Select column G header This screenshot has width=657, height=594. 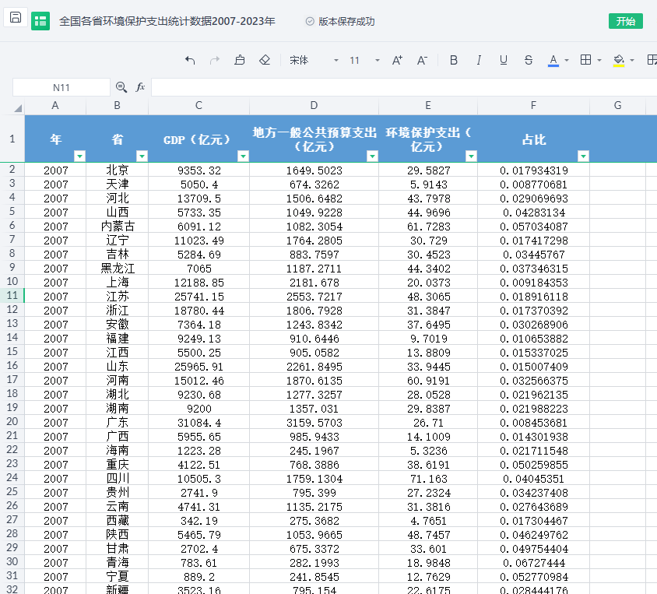[617, 106]
